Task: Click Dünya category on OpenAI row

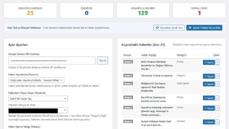Action: (x=180, y=107)
